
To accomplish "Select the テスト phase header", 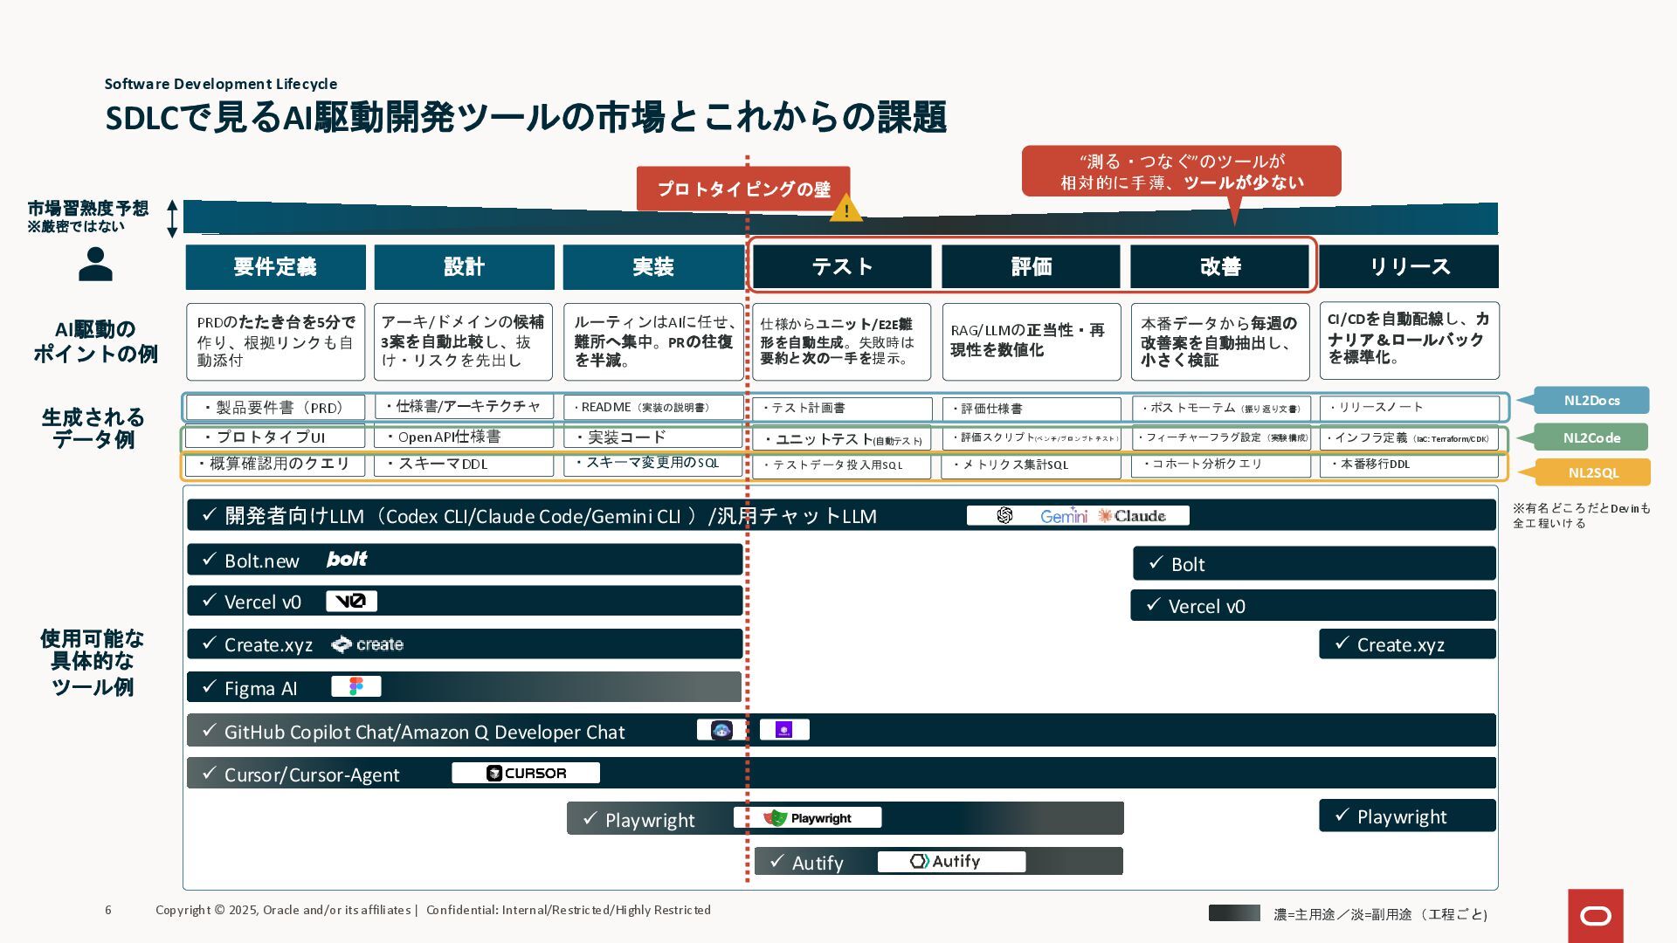I will (x=842, y=266).
